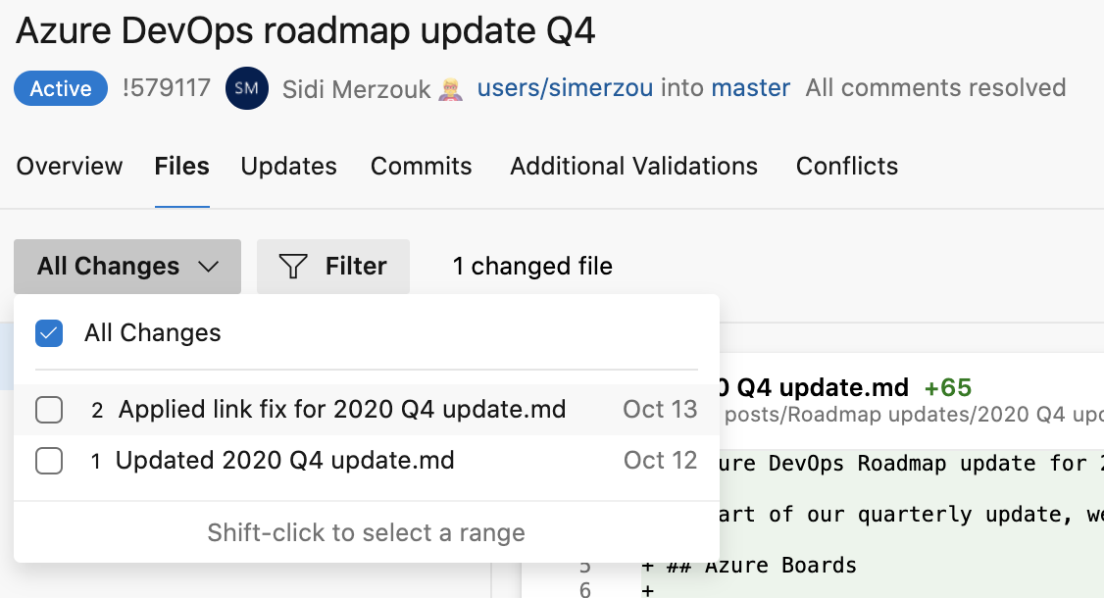1104x598 pixels.
Task: Switch to the Commits tab
Action: [421, 166]
